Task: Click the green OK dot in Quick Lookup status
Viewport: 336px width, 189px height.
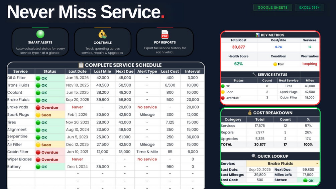Action: [305, 180]
